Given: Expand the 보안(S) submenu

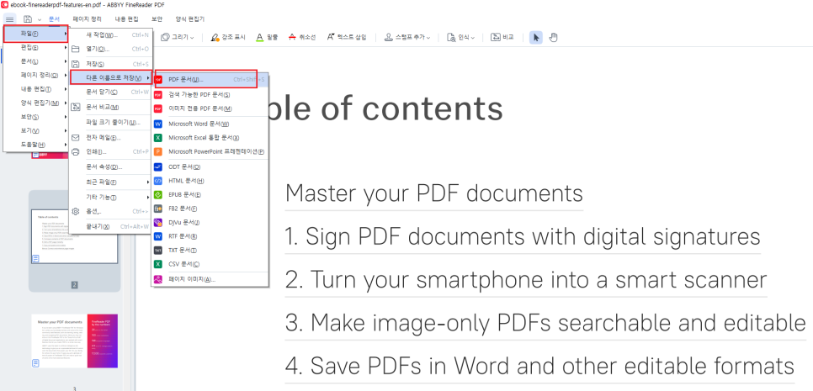Looking at the screenshot, I should tap(36, 117).
